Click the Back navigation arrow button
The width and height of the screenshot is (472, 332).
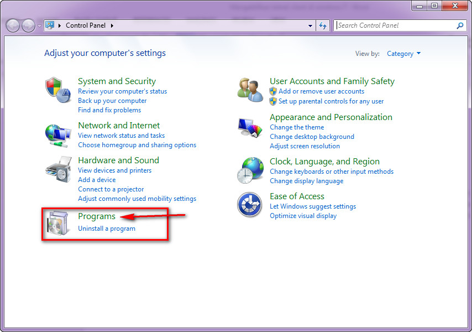click(13, 25)
